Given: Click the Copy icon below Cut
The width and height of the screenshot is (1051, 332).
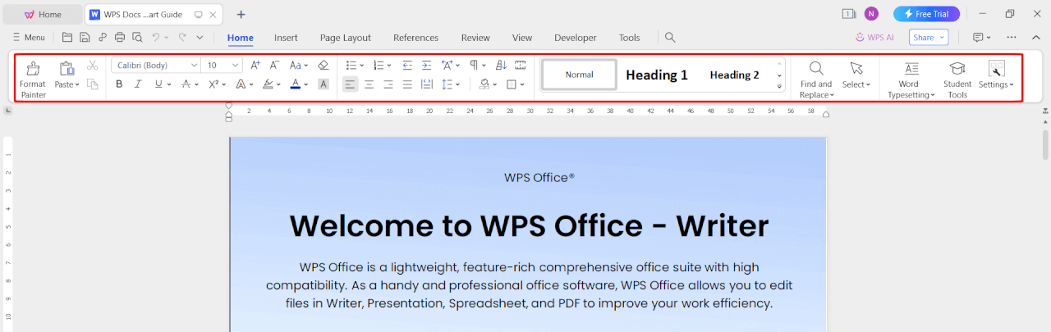Looking at the screenshot, I should click(93, 84).
